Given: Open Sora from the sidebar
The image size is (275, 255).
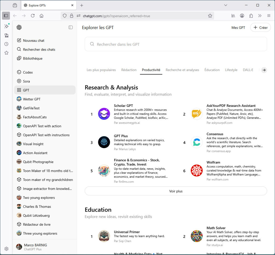Looking at the screenshot, I should 26,81.
